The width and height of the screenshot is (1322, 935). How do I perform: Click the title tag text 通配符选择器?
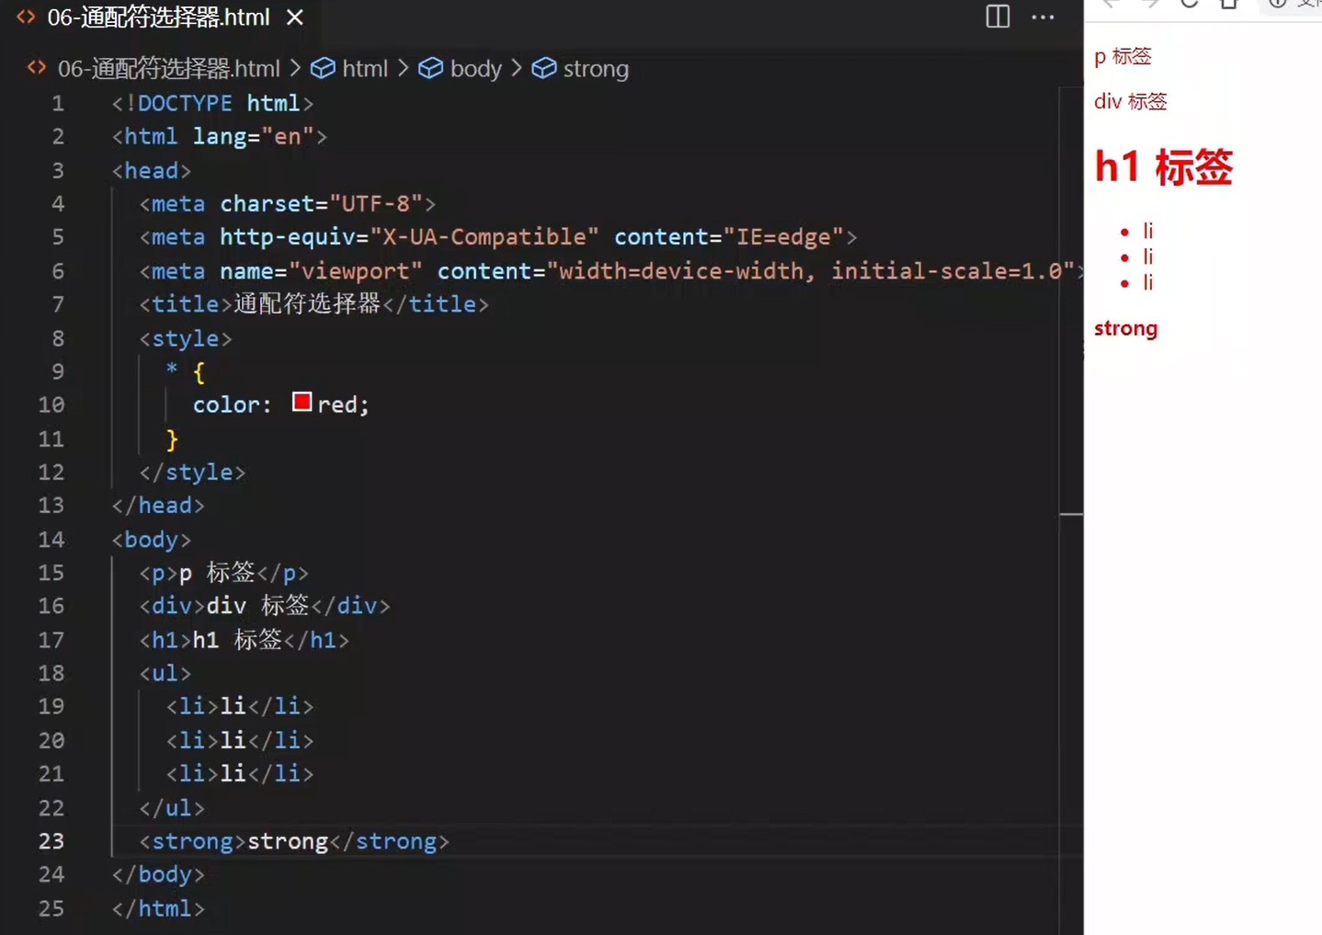(307, 304)
